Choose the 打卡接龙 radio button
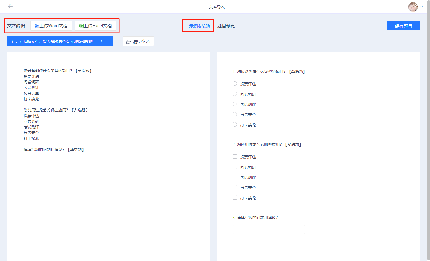The width and height of the screenshot is (430, 261). tap(235, 124)
